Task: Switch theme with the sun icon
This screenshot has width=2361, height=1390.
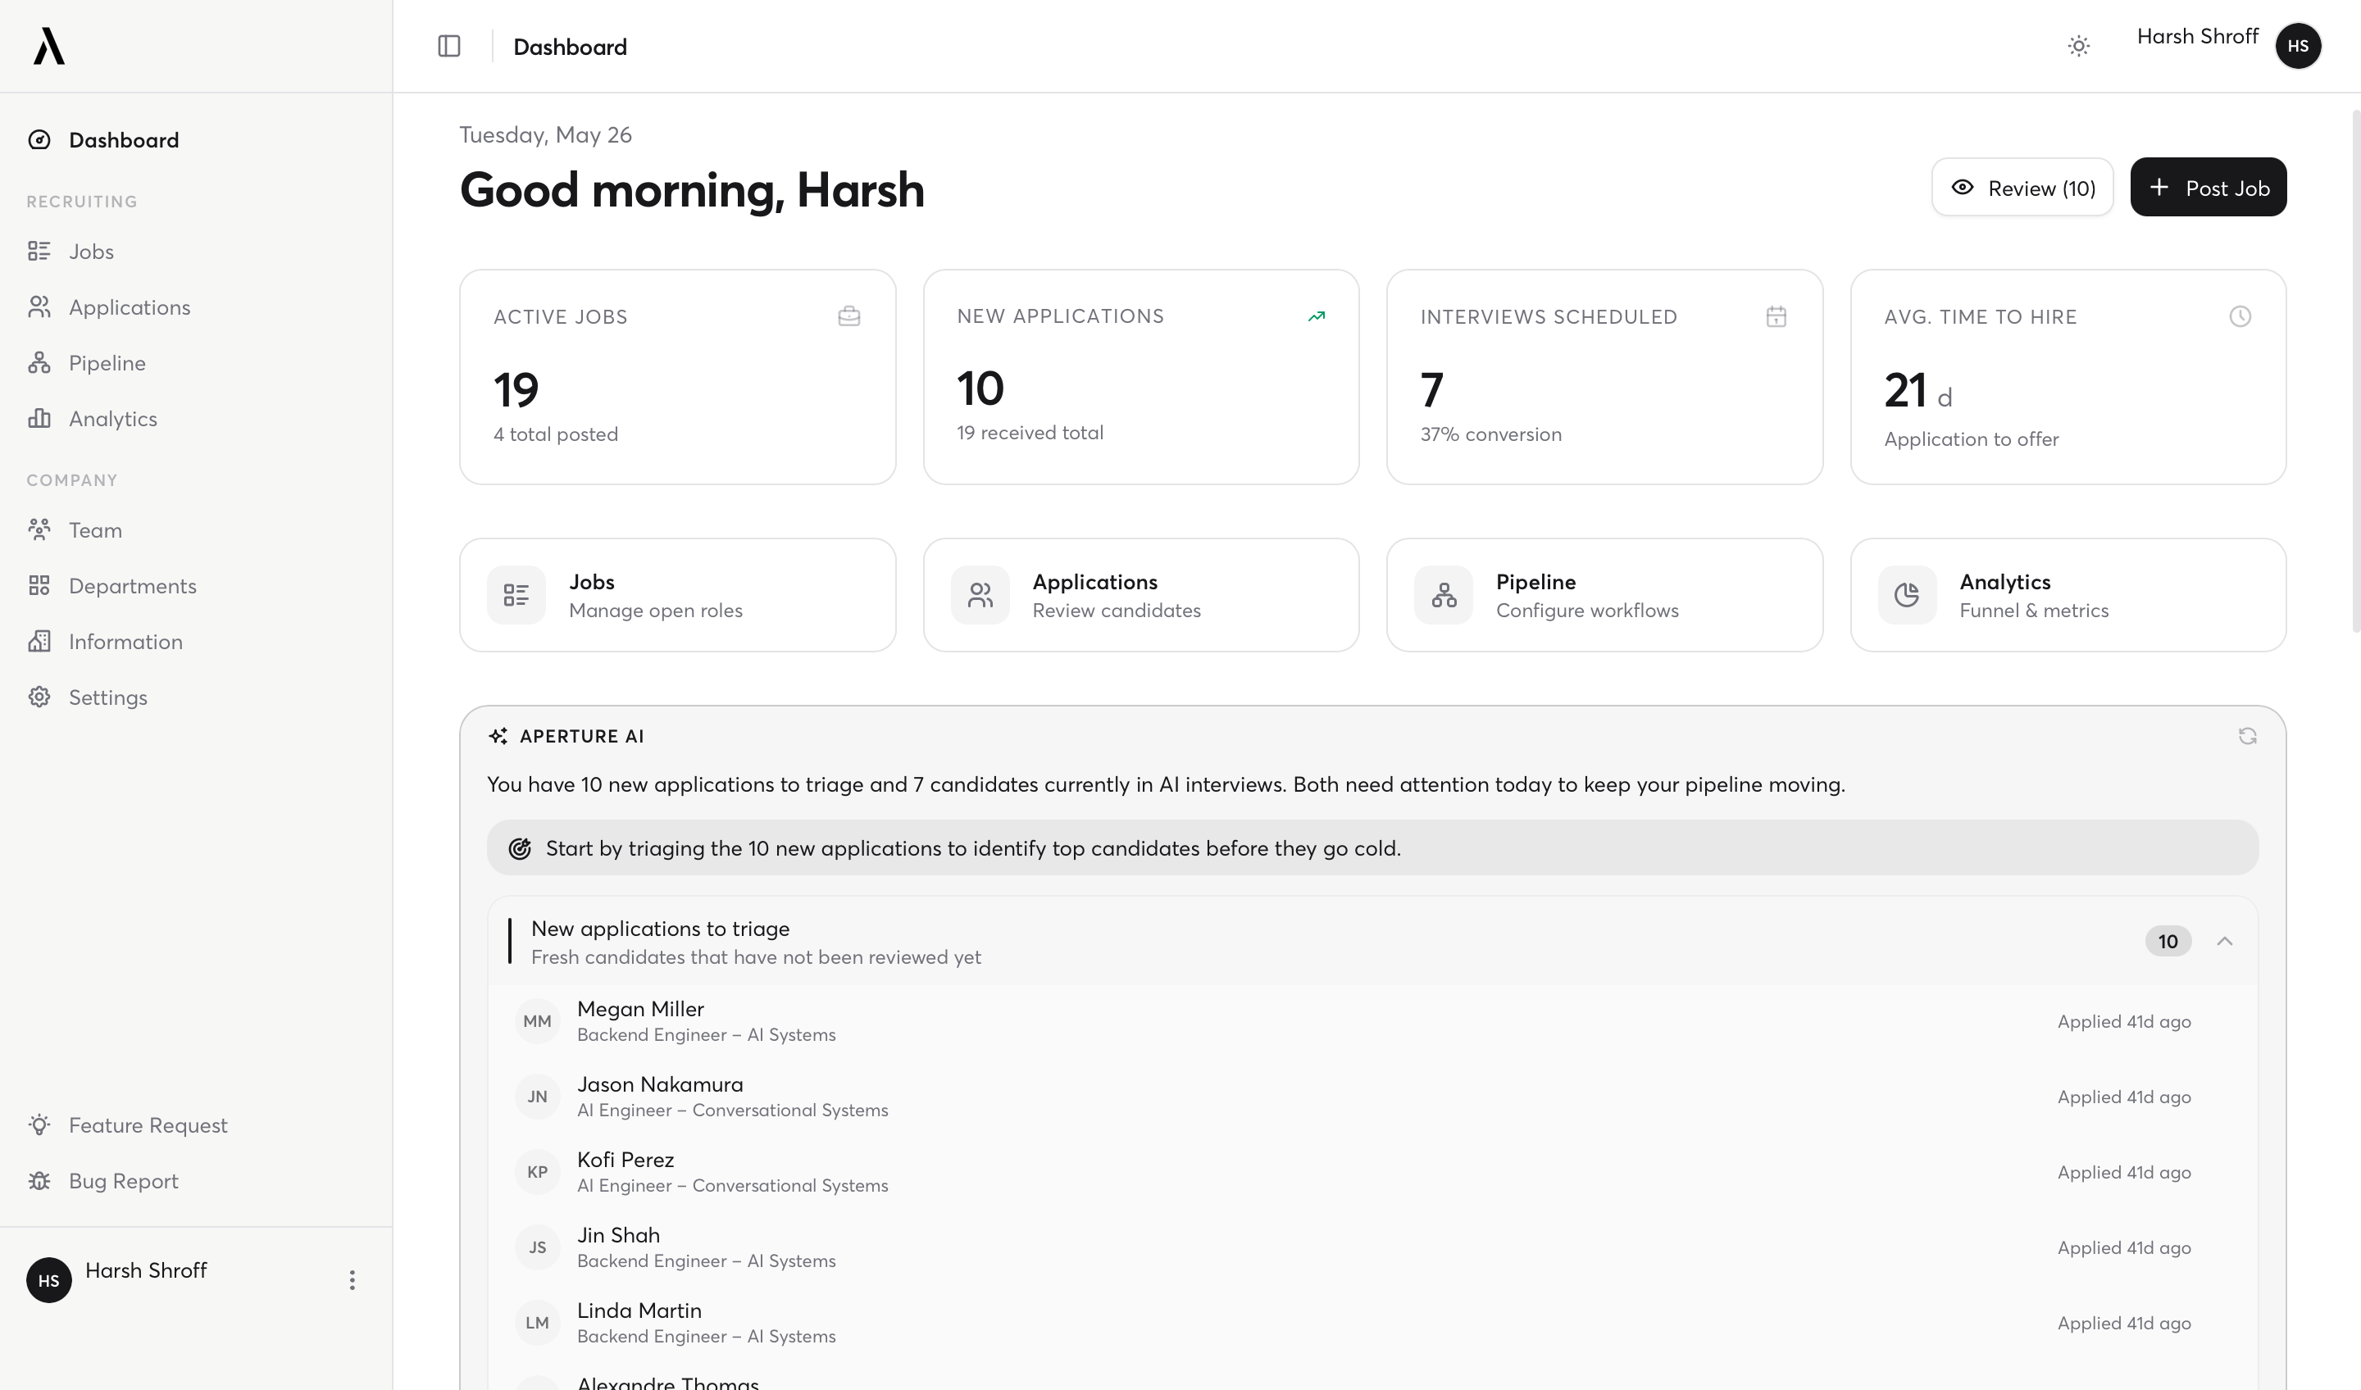Action: pyautogui.click(x=2078, y=46)
